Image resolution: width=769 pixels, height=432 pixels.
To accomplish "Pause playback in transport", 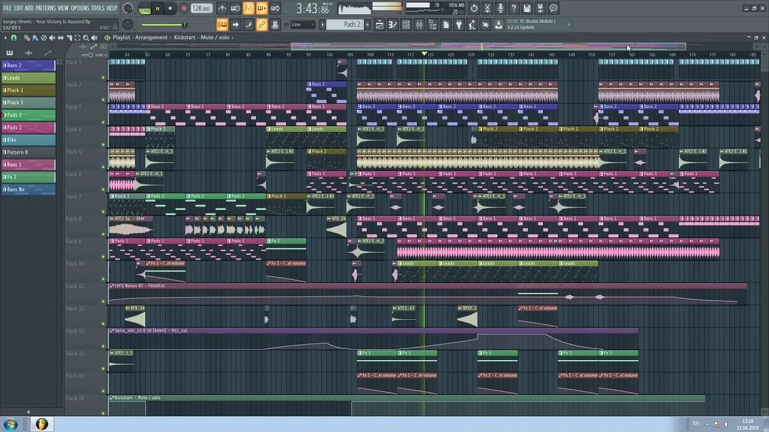I will point(158,8).
